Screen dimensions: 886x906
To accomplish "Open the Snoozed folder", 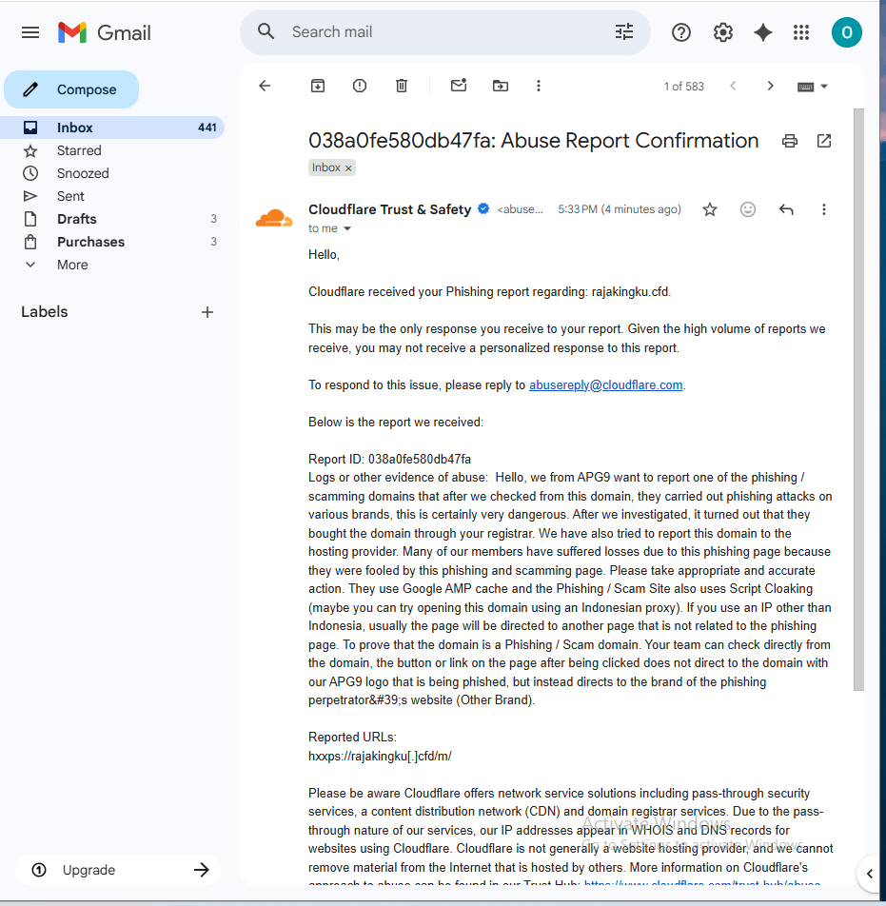I will (112, 173).
